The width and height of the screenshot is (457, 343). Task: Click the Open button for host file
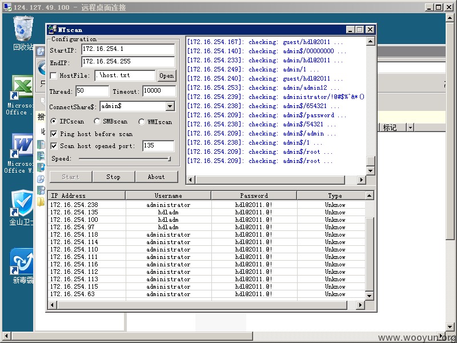[166, 76]
